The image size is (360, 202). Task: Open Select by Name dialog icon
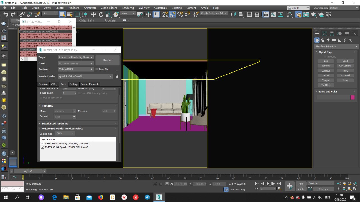pos(69,14)
